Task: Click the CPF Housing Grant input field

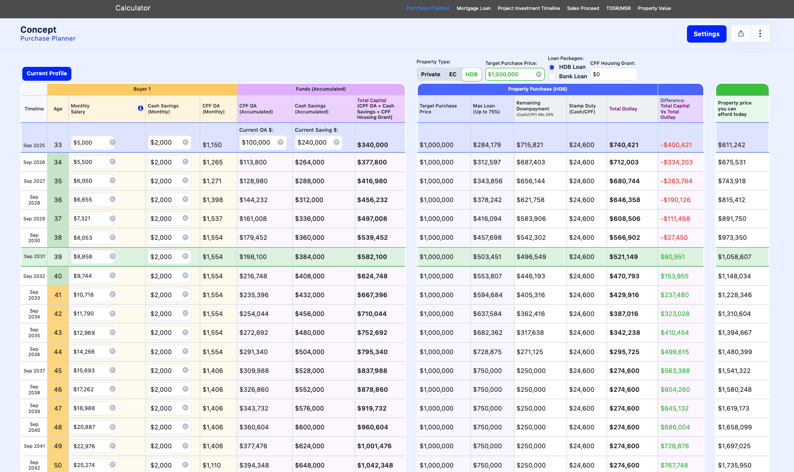Action: tap(613, 74)
